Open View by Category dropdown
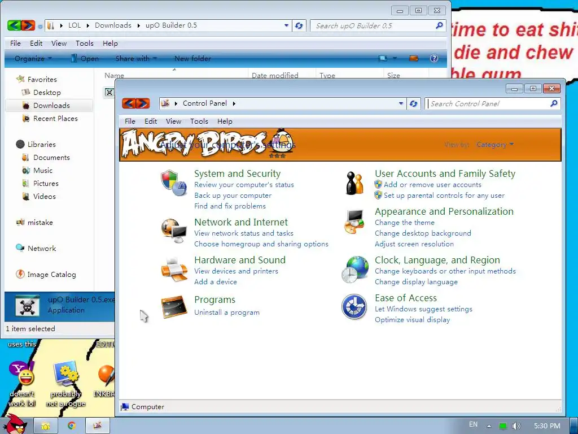Image resolution: width=578 pixels, height=434 pixels. [x=494, y=145]
